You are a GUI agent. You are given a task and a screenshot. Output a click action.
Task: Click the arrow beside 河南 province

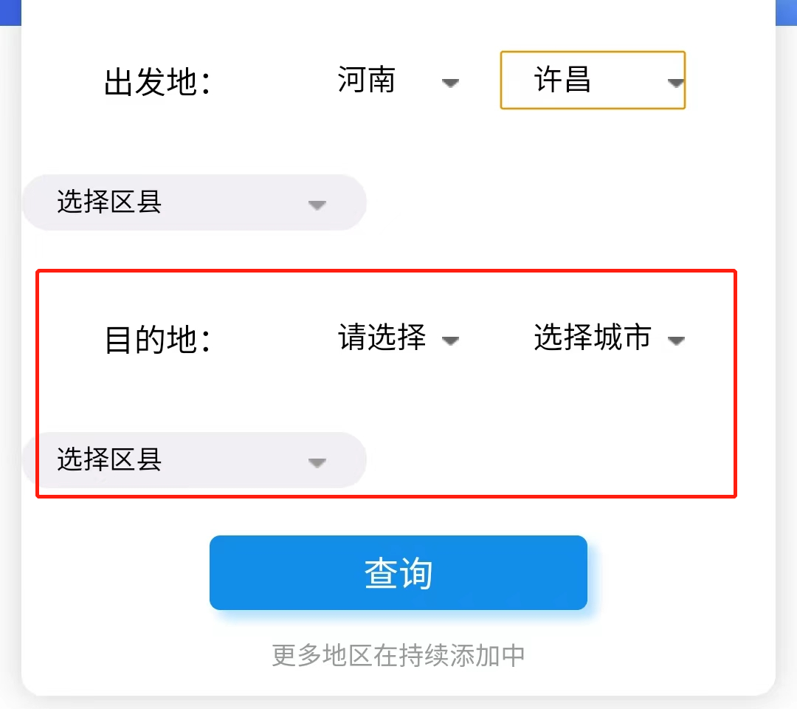coord(450,83)
